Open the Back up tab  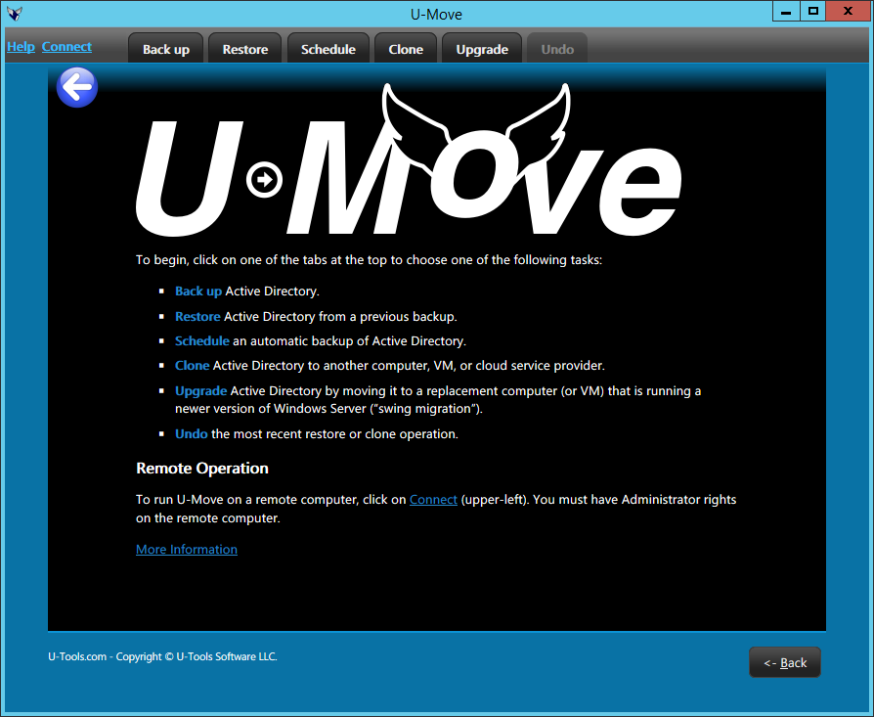[x=165, y=49]
